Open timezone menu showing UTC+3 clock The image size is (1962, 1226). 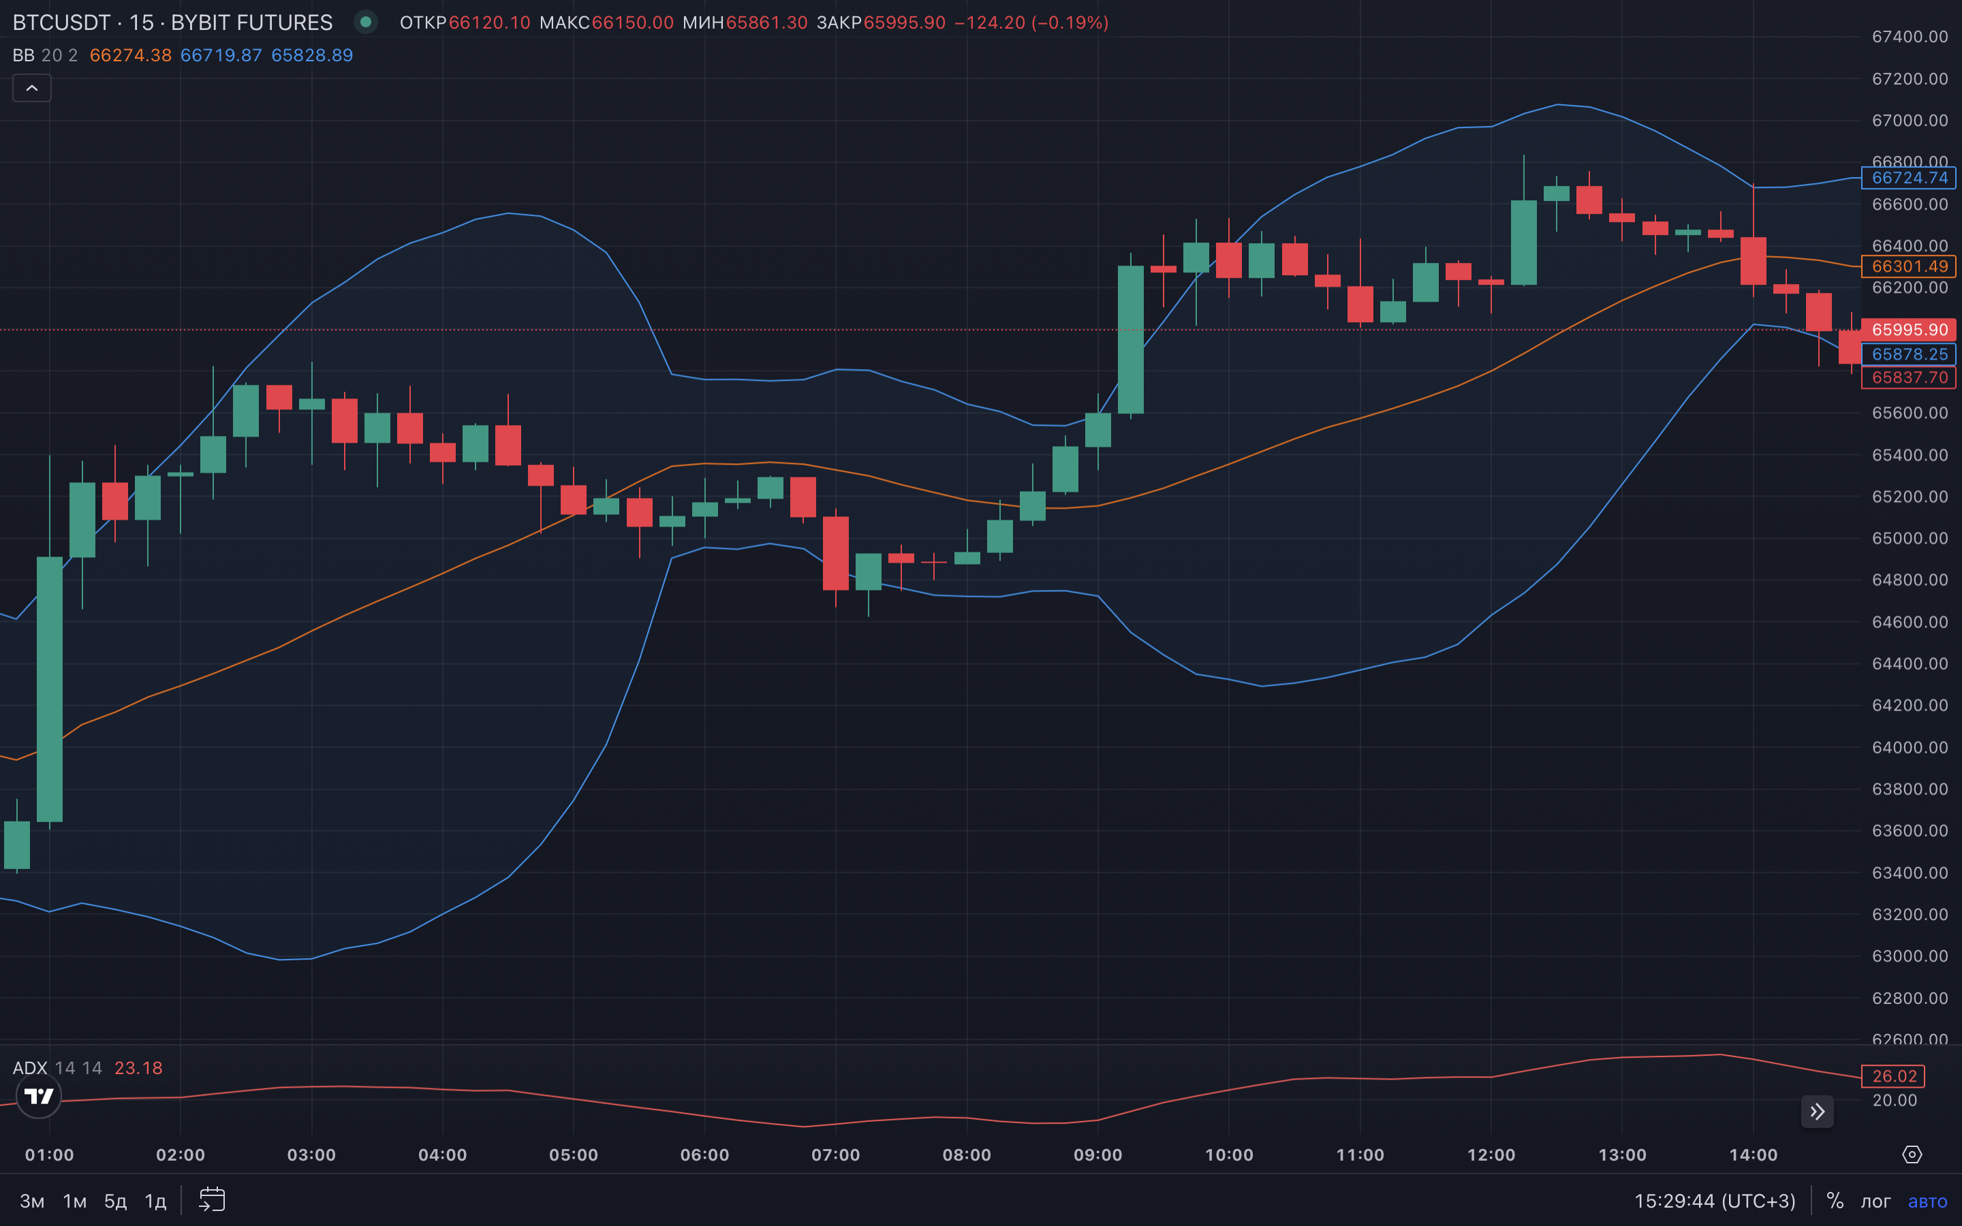click(1714, 1201)
